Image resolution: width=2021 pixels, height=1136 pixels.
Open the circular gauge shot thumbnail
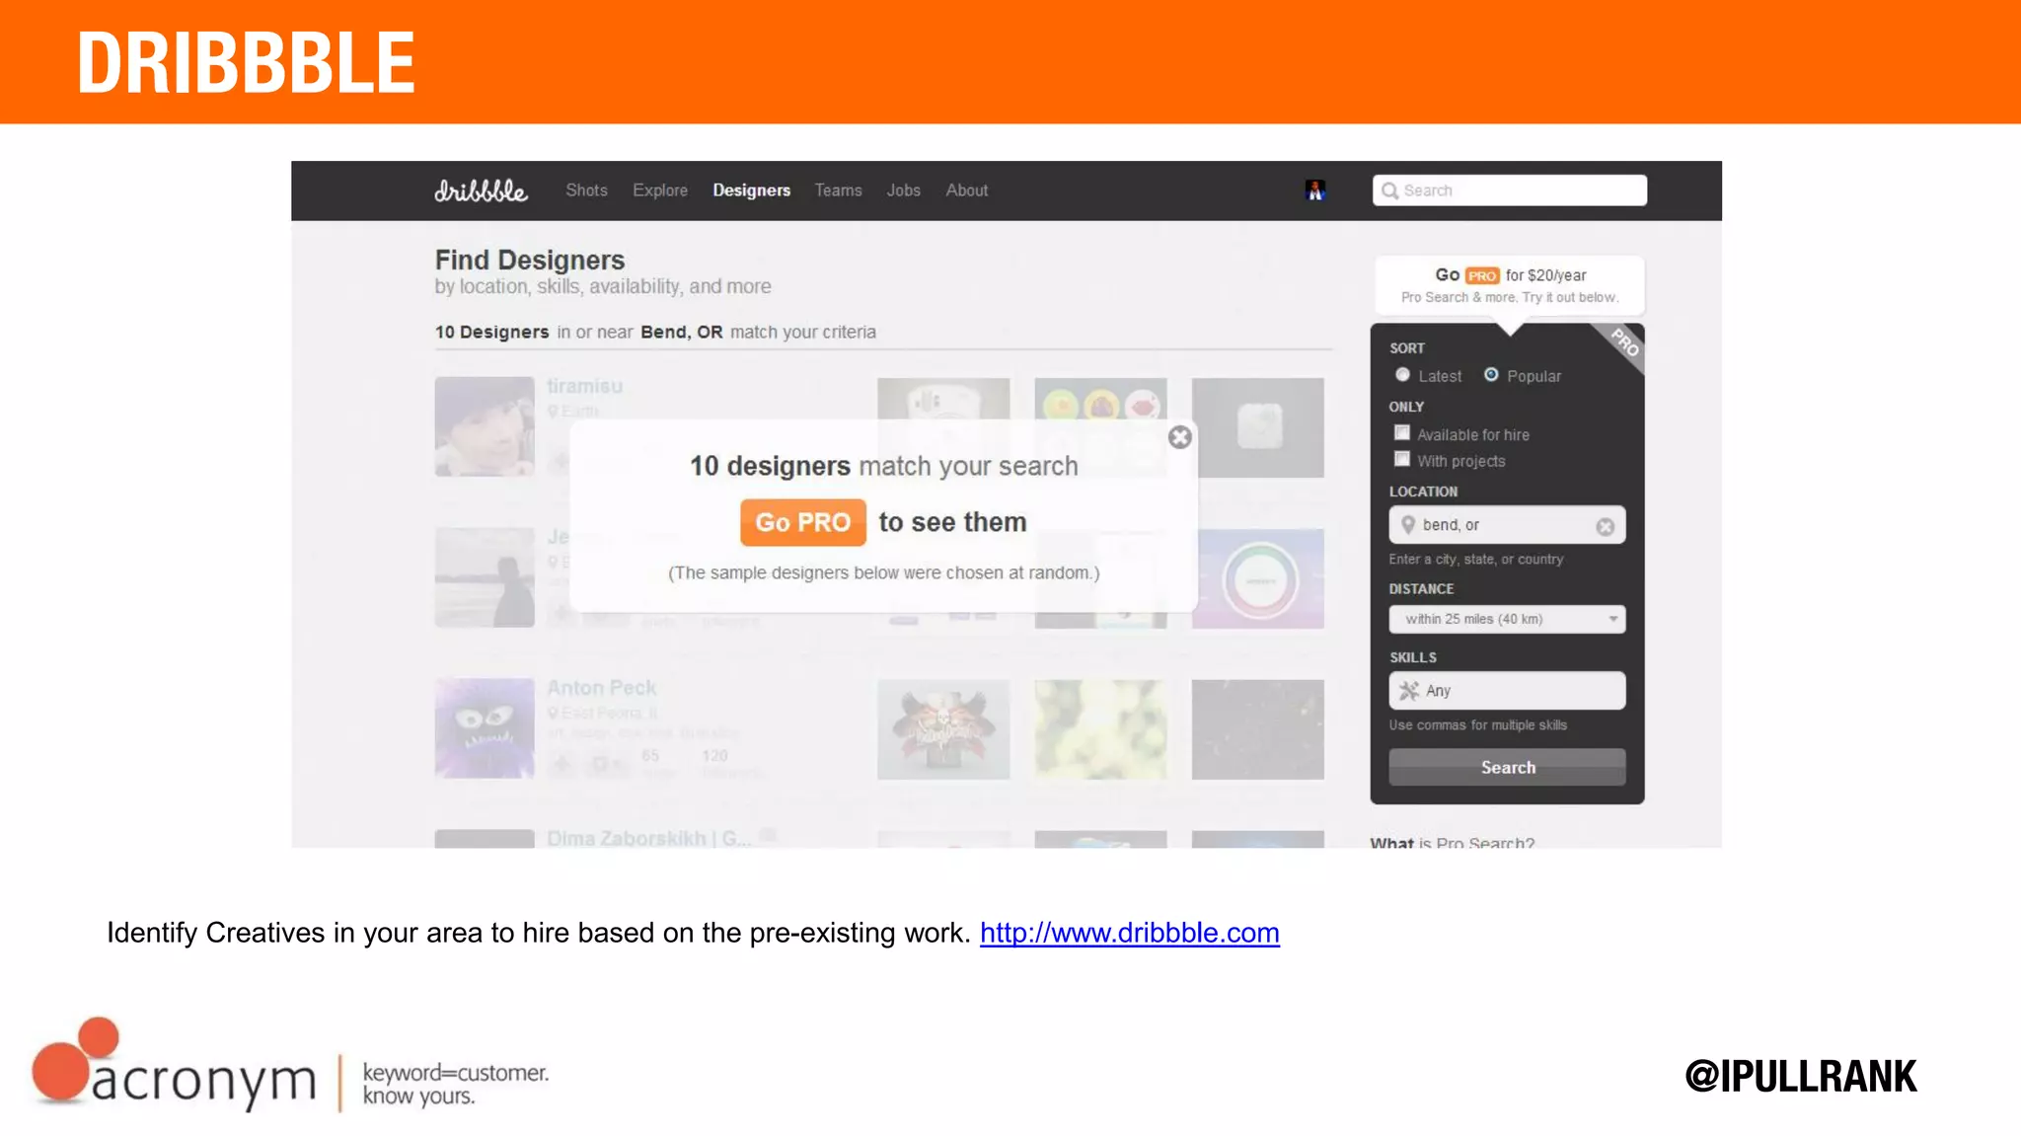click(1257, 579)
